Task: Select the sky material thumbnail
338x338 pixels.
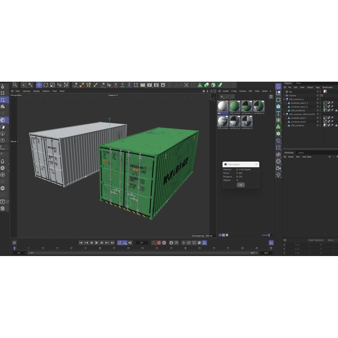Action: point(223,108)
